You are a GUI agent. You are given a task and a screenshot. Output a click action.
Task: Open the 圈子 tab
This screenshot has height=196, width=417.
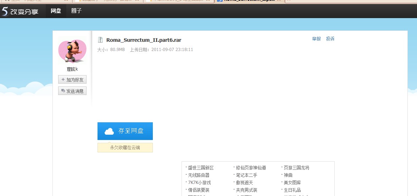pos(76,11)
